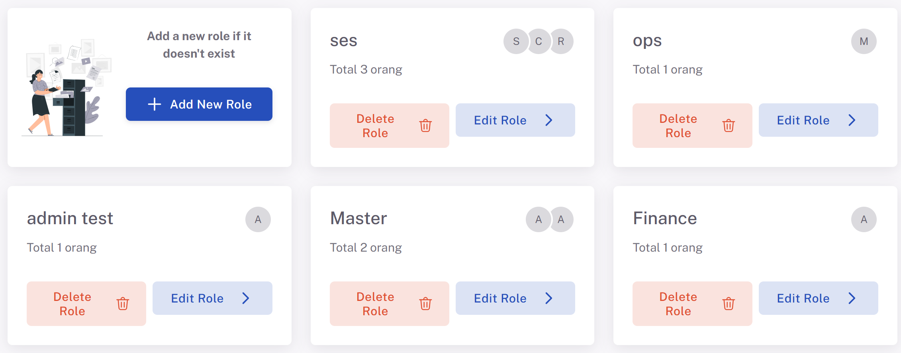Edit the admin test role

[x=212, y=298]
